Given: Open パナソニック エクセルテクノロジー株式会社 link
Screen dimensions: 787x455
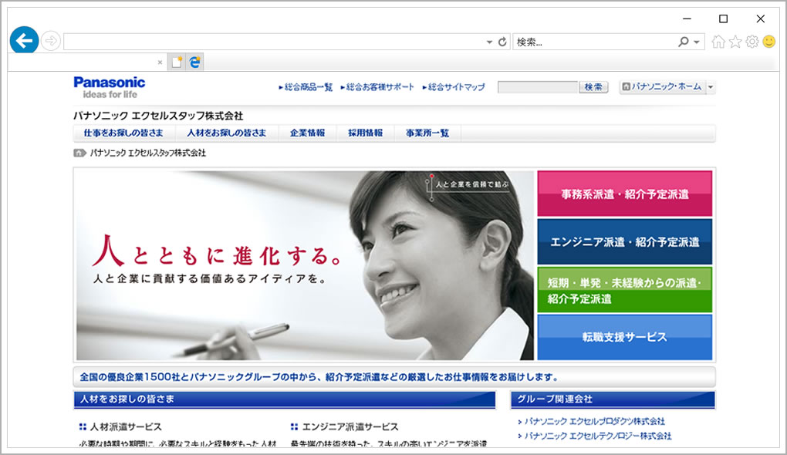Looking at the screenshot, I should click(598, 436).
